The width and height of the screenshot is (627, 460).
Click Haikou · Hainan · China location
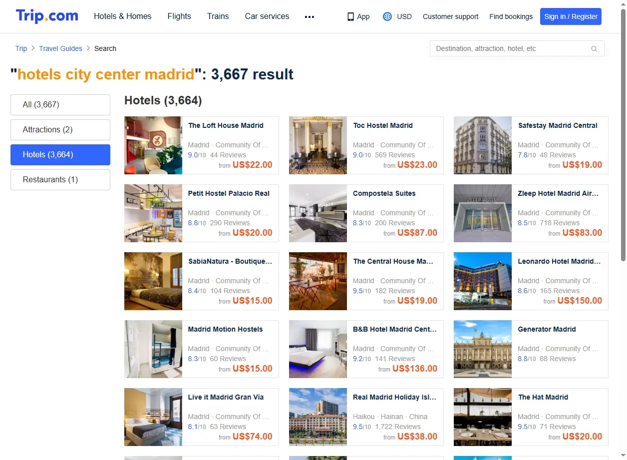[x=390, y=417]
